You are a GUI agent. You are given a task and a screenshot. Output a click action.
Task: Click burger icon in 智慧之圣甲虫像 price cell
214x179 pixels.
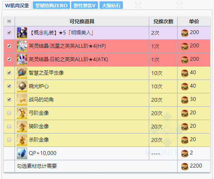(x=185, y=73)
